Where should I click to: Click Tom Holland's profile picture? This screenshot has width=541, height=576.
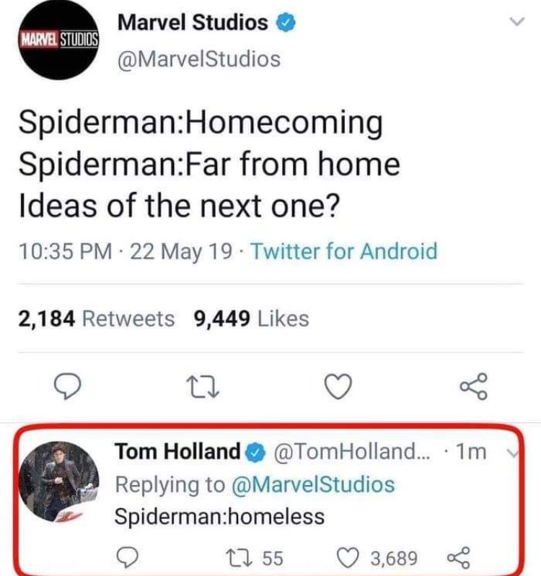(x=56, y=481)
